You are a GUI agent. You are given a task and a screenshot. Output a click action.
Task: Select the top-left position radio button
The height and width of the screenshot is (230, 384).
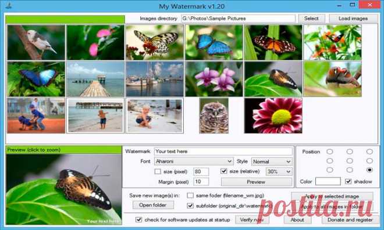coord(330,152)
